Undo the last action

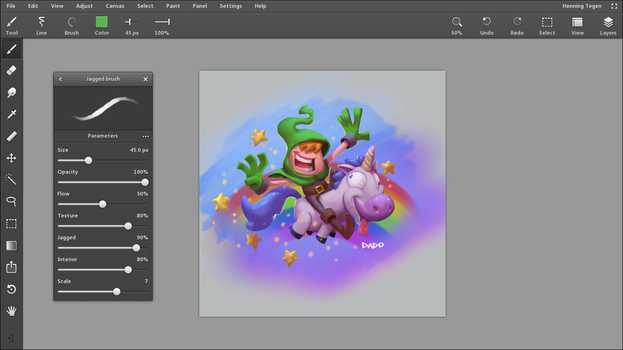pyautogui.click(x=487, y=25)
